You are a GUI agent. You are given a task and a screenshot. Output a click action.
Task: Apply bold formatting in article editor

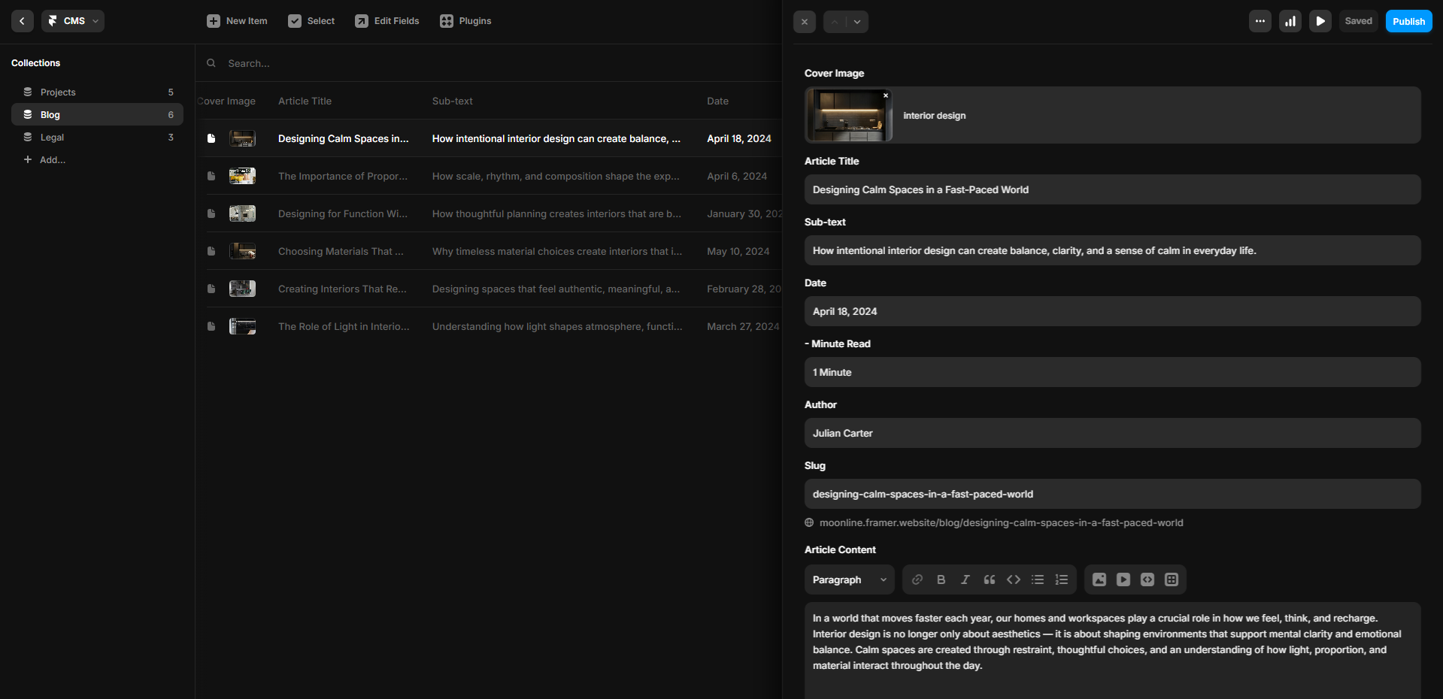click(x=941, y=579)
